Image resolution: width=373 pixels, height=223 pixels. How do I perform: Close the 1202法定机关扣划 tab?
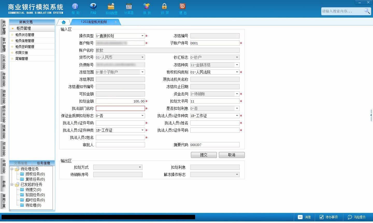(x=116, y=22)
